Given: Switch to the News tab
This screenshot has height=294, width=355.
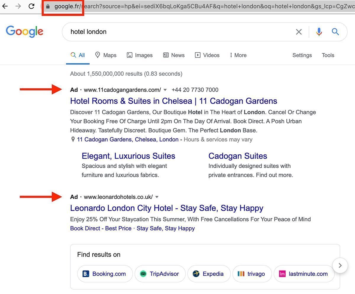Looking at the screenshot, I should coord(174,55).
